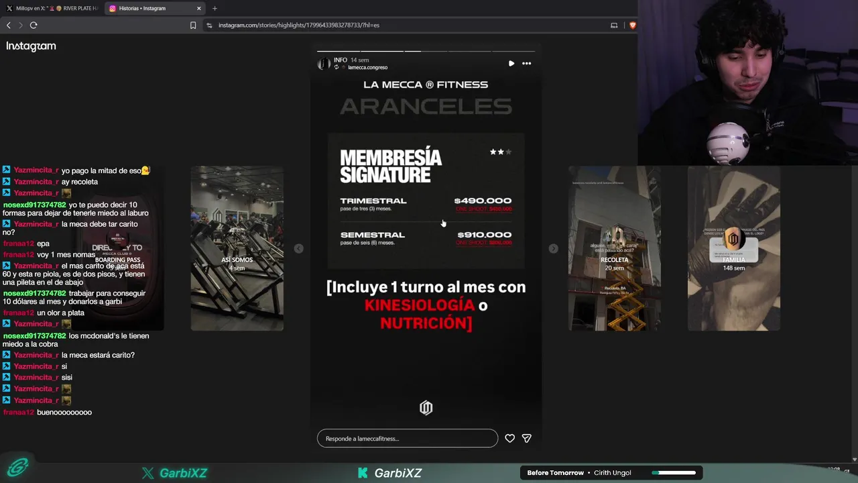Click the SEMESTRAL plan label
This screenshot has width=858, height=483.
click(x=373, y=235)
